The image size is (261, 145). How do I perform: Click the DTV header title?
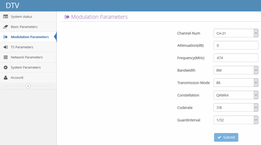click(x=13, y=6)
